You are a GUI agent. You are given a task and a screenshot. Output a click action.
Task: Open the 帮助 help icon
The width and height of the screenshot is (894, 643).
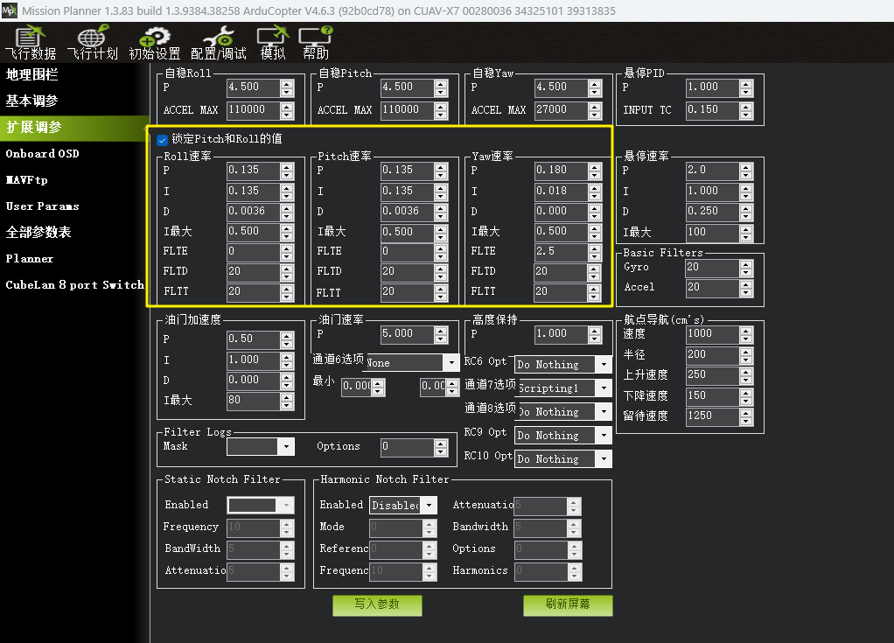pos(316,41)
